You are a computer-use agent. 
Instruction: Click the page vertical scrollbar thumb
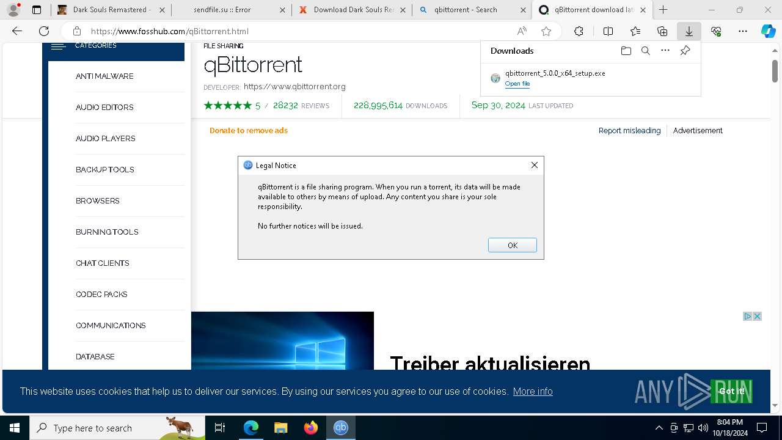coord(775,71)
